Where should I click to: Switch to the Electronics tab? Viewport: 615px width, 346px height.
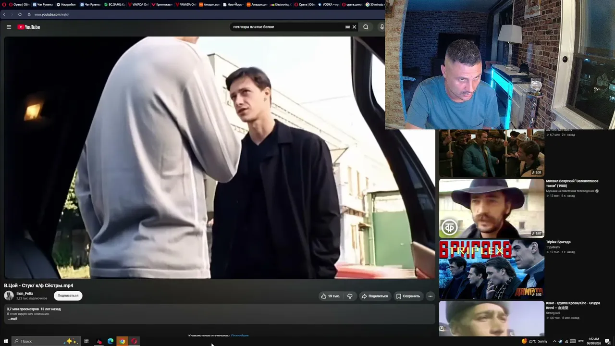pos(280,4)
